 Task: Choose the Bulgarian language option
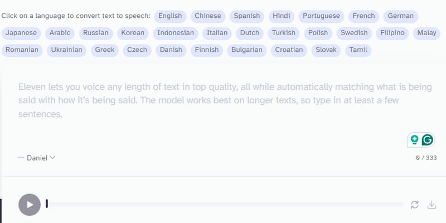tap(247, 50)
